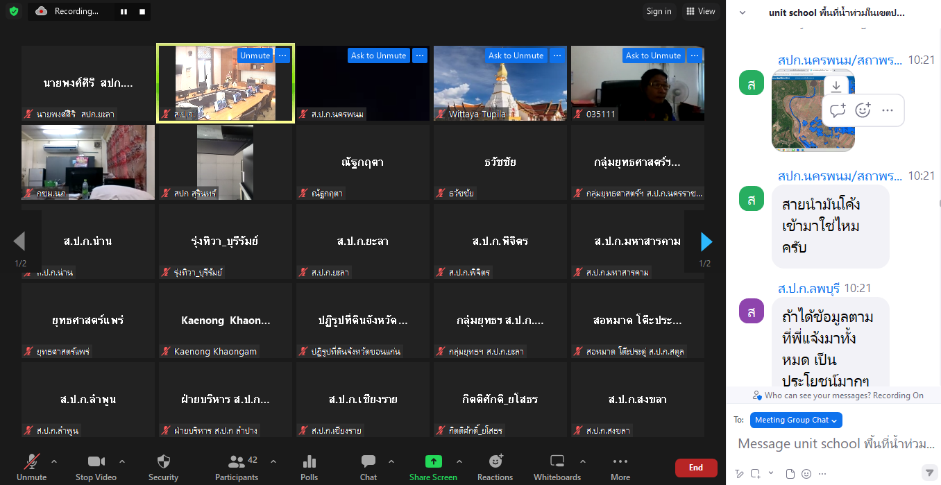The width and height of the screenshot is (941, 485).
Task: Select the กขผ.นภ video tile
Action: (88, 162)
